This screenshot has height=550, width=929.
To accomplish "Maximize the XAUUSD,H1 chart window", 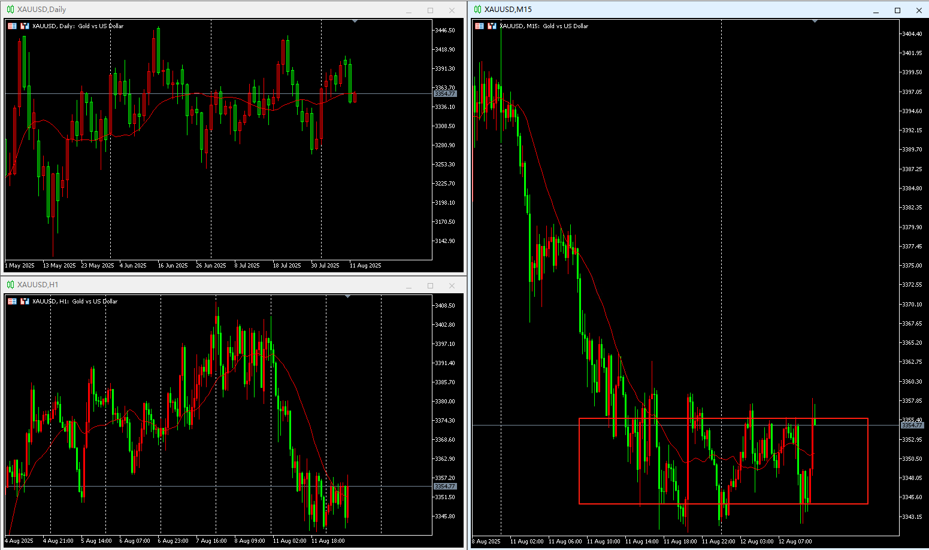I will click(x=430, y=285).
